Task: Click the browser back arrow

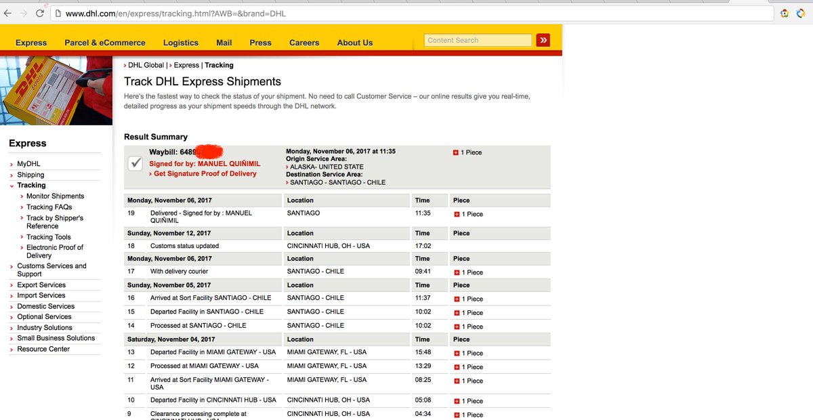Action: (x=7, y=14)
